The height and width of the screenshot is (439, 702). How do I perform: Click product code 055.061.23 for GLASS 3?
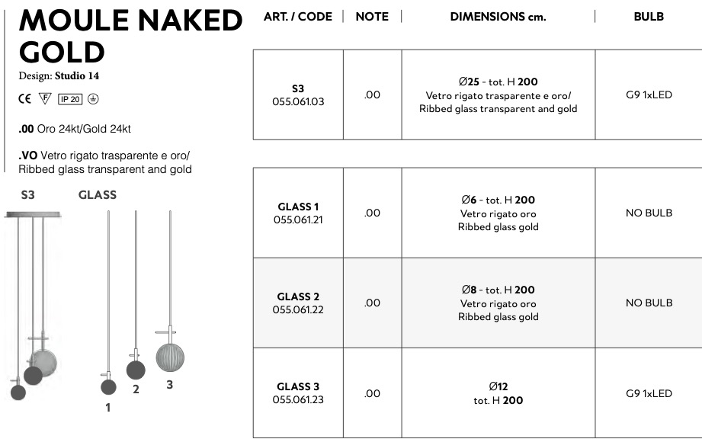pos(298,399)
